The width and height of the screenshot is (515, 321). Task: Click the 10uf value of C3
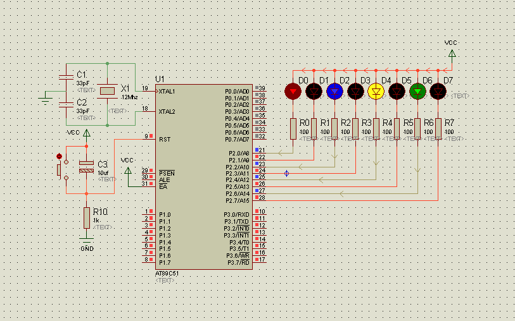pos(103,173)
